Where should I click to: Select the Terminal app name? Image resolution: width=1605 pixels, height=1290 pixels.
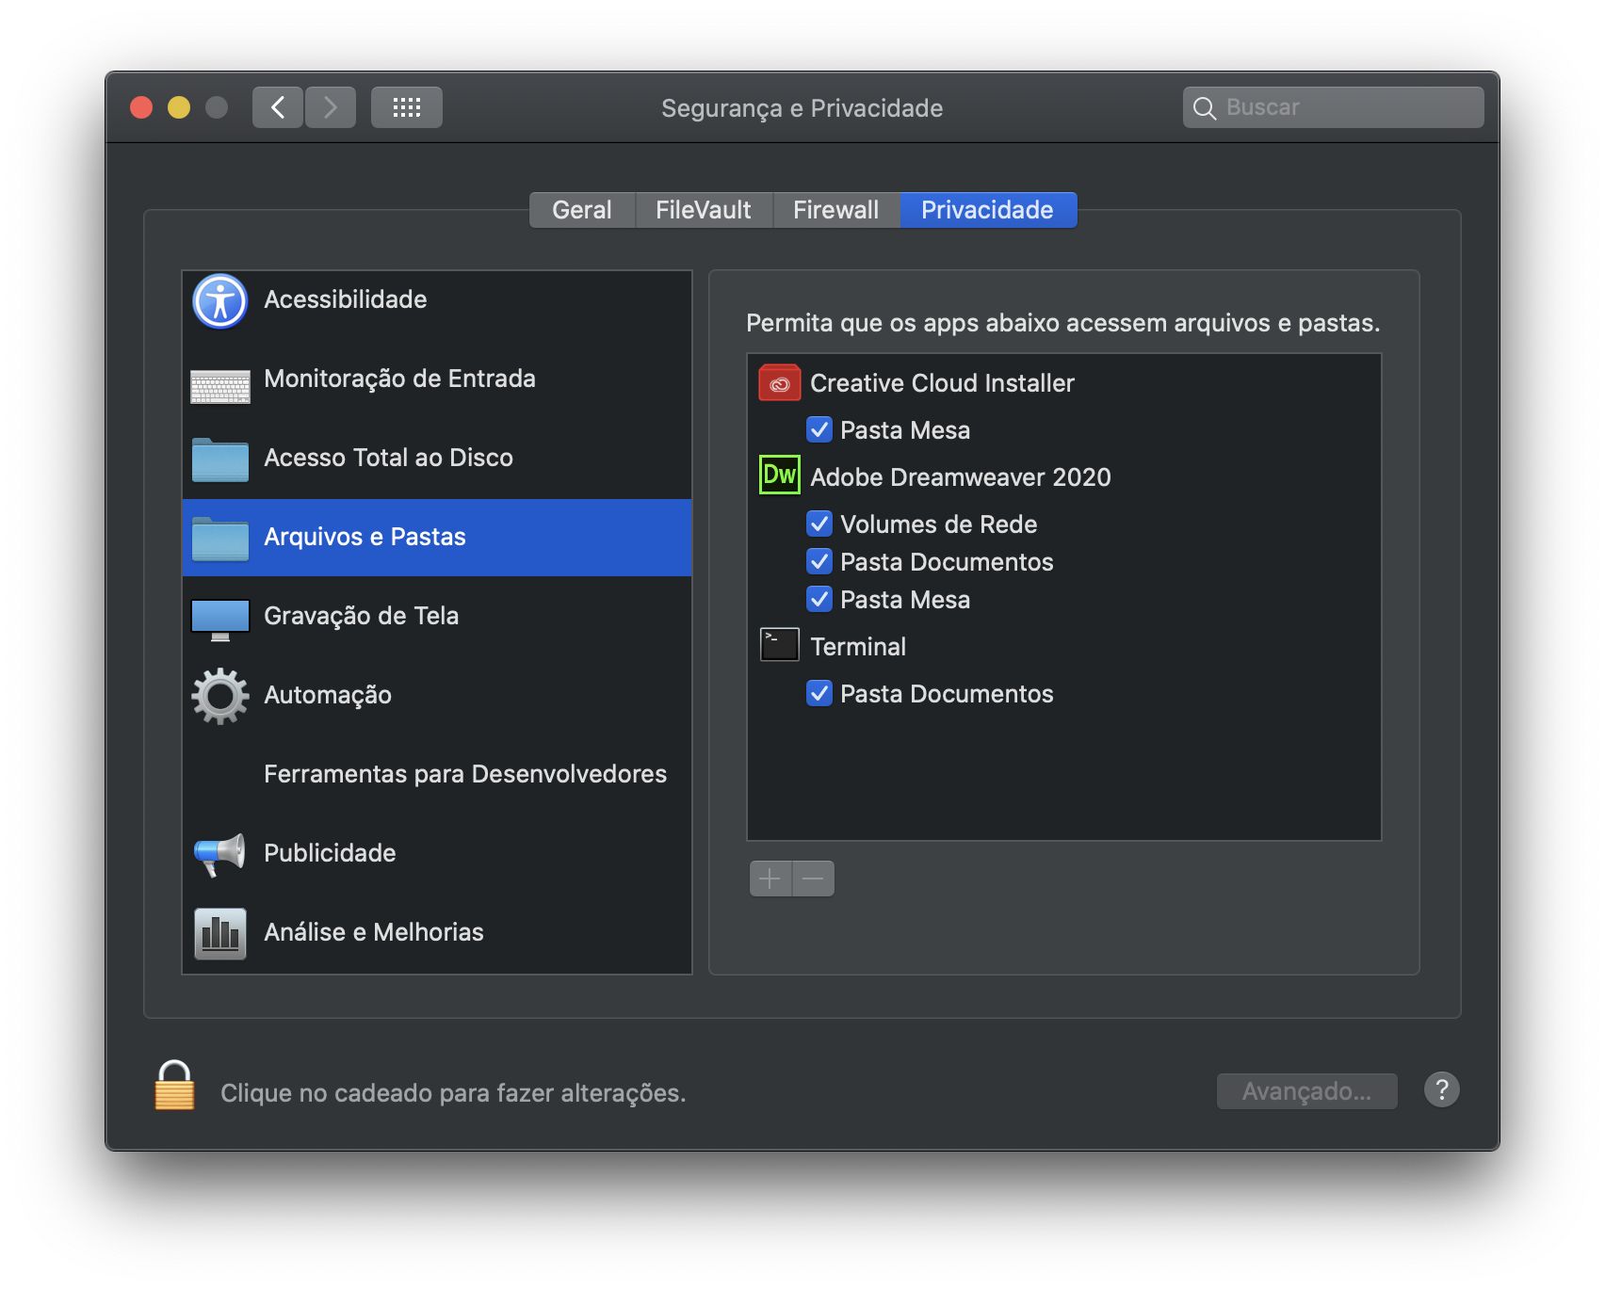(x=858, y=647)
